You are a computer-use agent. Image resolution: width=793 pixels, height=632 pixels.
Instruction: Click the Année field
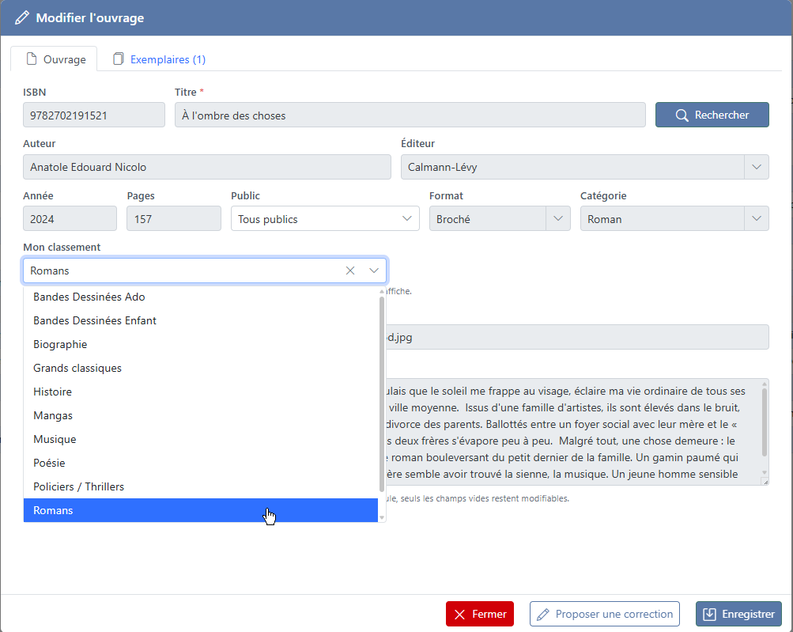tap(70, 218)
